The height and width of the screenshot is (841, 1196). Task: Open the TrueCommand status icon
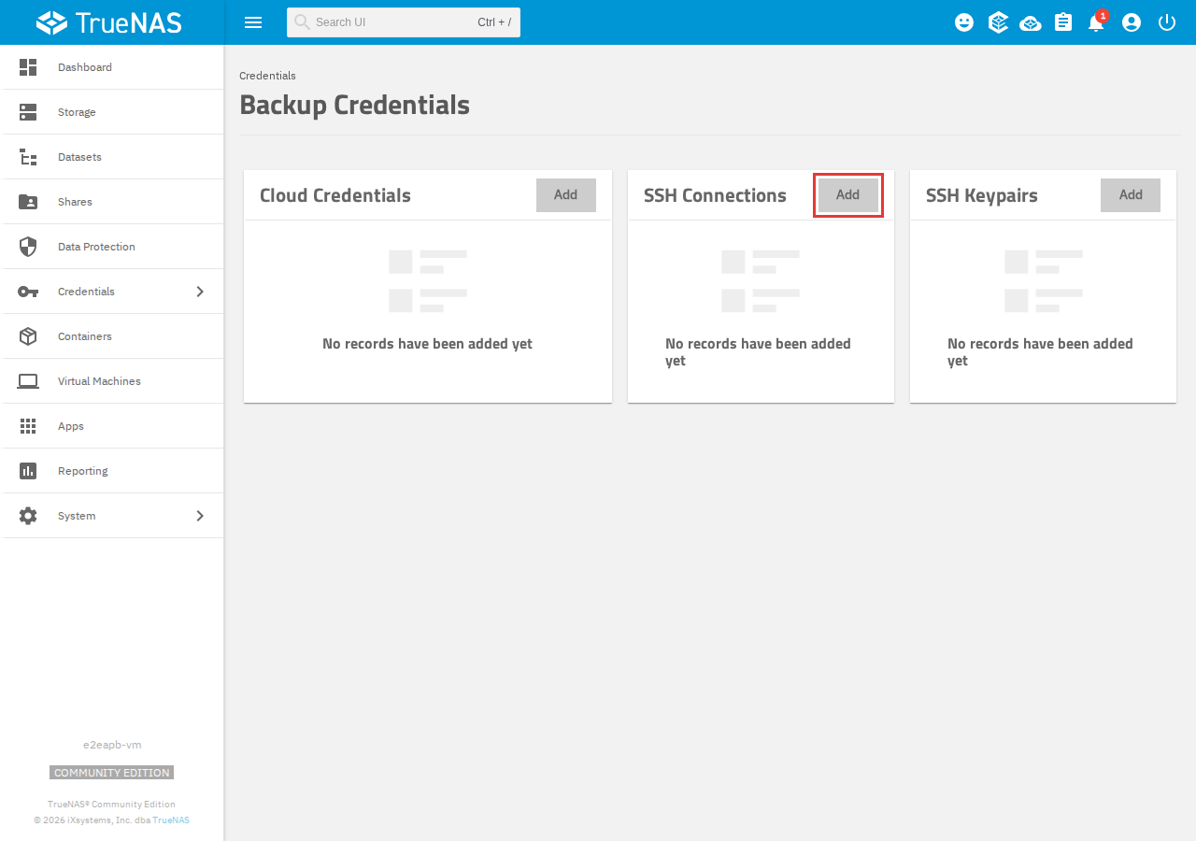click(998, 22)
